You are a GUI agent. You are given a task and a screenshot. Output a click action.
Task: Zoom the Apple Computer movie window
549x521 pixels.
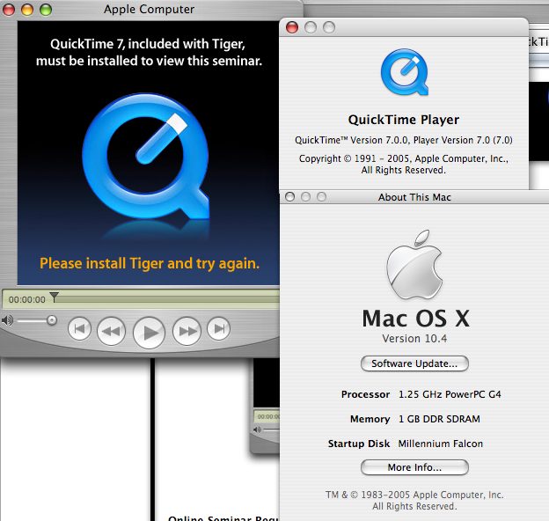[x=46, y=10]
